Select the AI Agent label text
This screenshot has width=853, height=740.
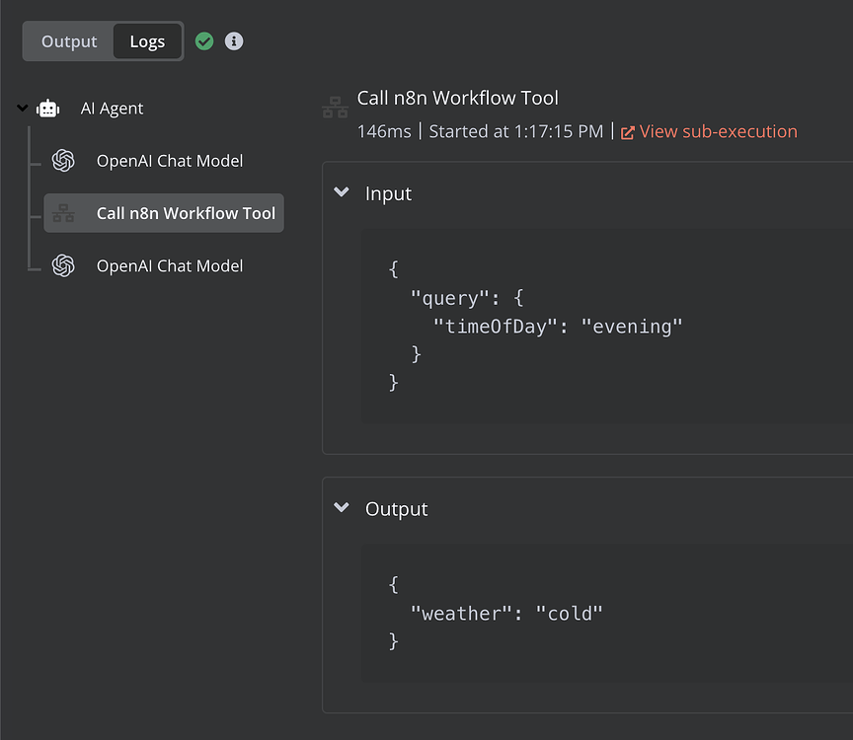[x=112, y=109]
